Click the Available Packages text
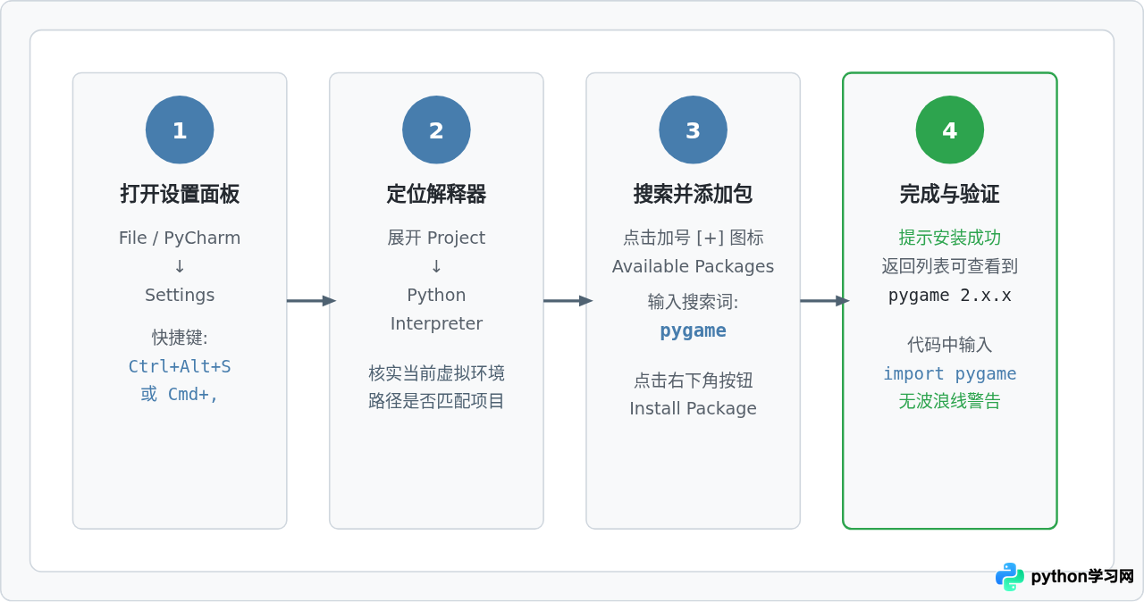Viewport: 1144px width, 602px height. coord(693,266)
